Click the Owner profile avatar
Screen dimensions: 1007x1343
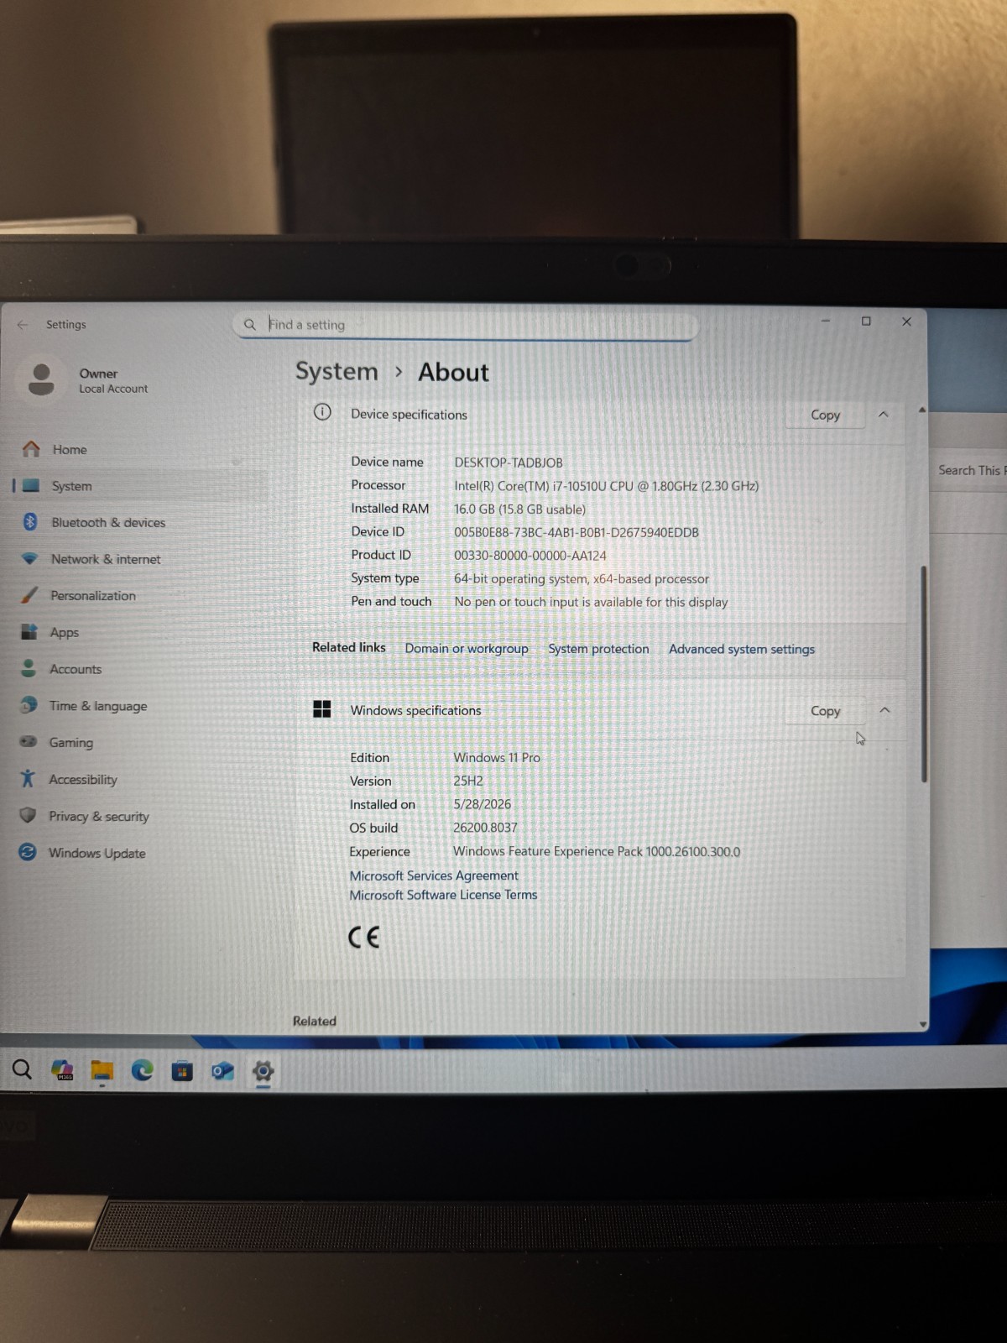click(x=41, y=379)
